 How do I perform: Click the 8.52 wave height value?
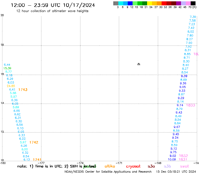[191, 32]
